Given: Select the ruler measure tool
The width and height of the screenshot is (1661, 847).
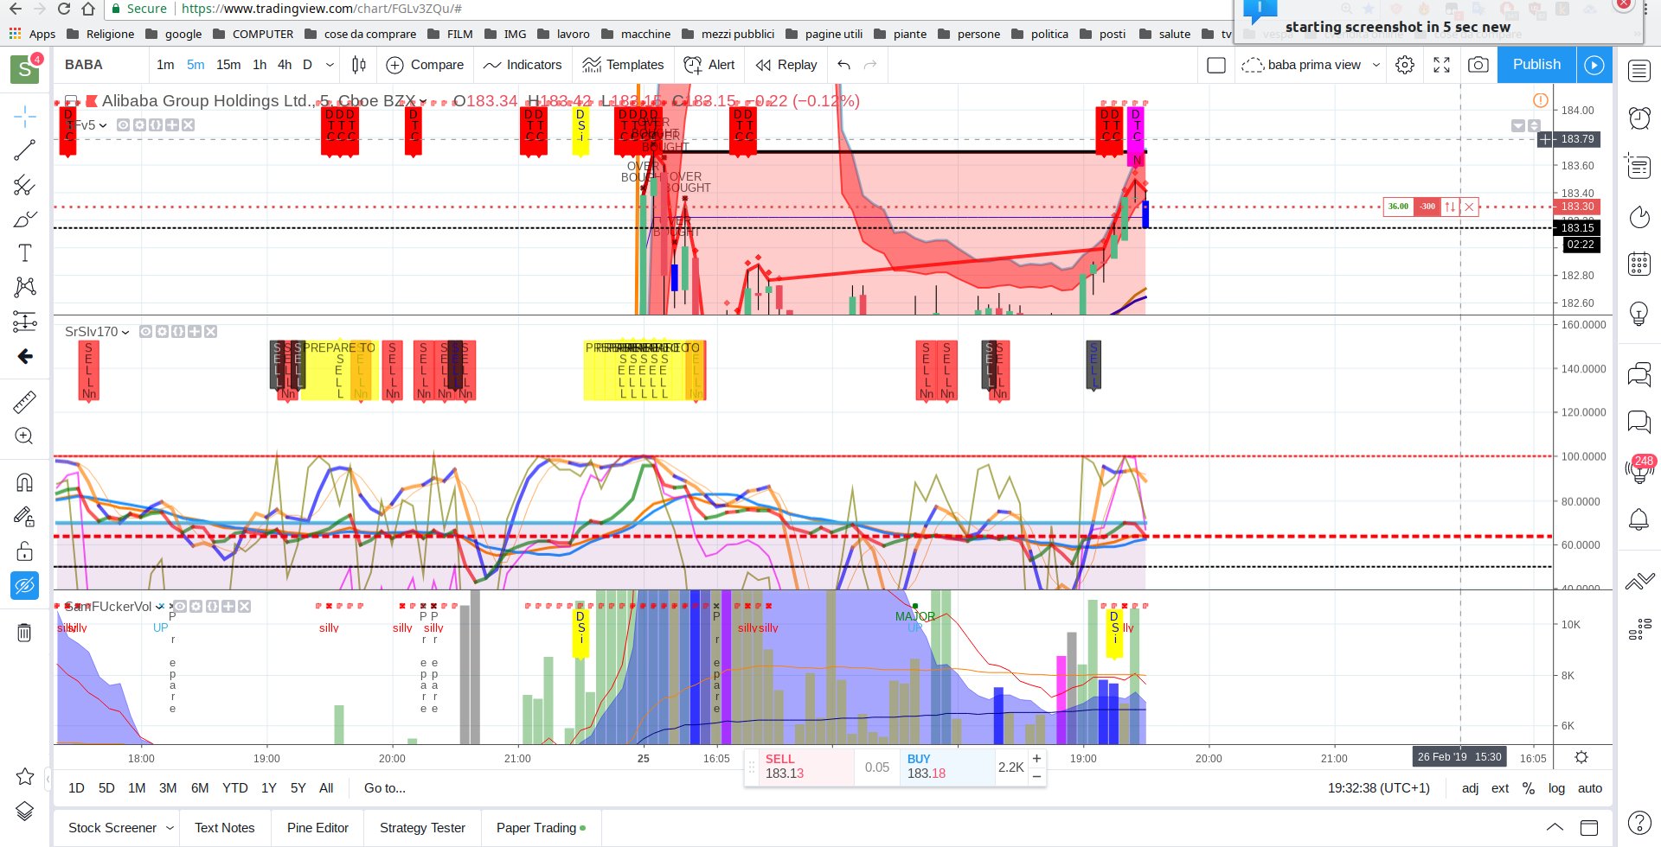Looking at the screenshot, I should click(x=25, y=402).
